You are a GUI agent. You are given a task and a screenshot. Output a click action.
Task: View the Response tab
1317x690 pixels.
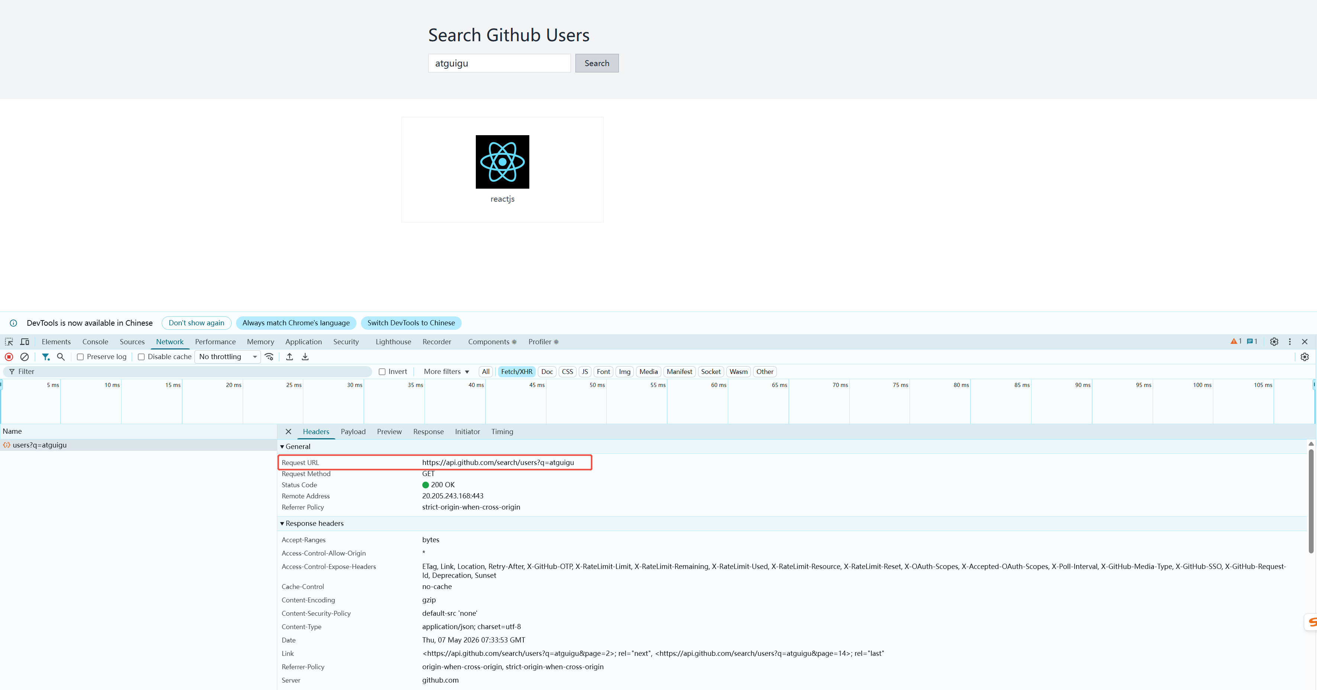point(429,432)
